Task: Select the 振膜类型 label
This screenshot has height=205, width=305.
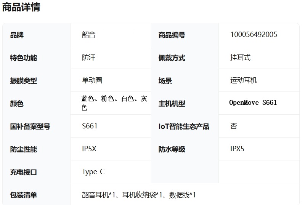Action: pyautogui.click(x=24, y=81)
